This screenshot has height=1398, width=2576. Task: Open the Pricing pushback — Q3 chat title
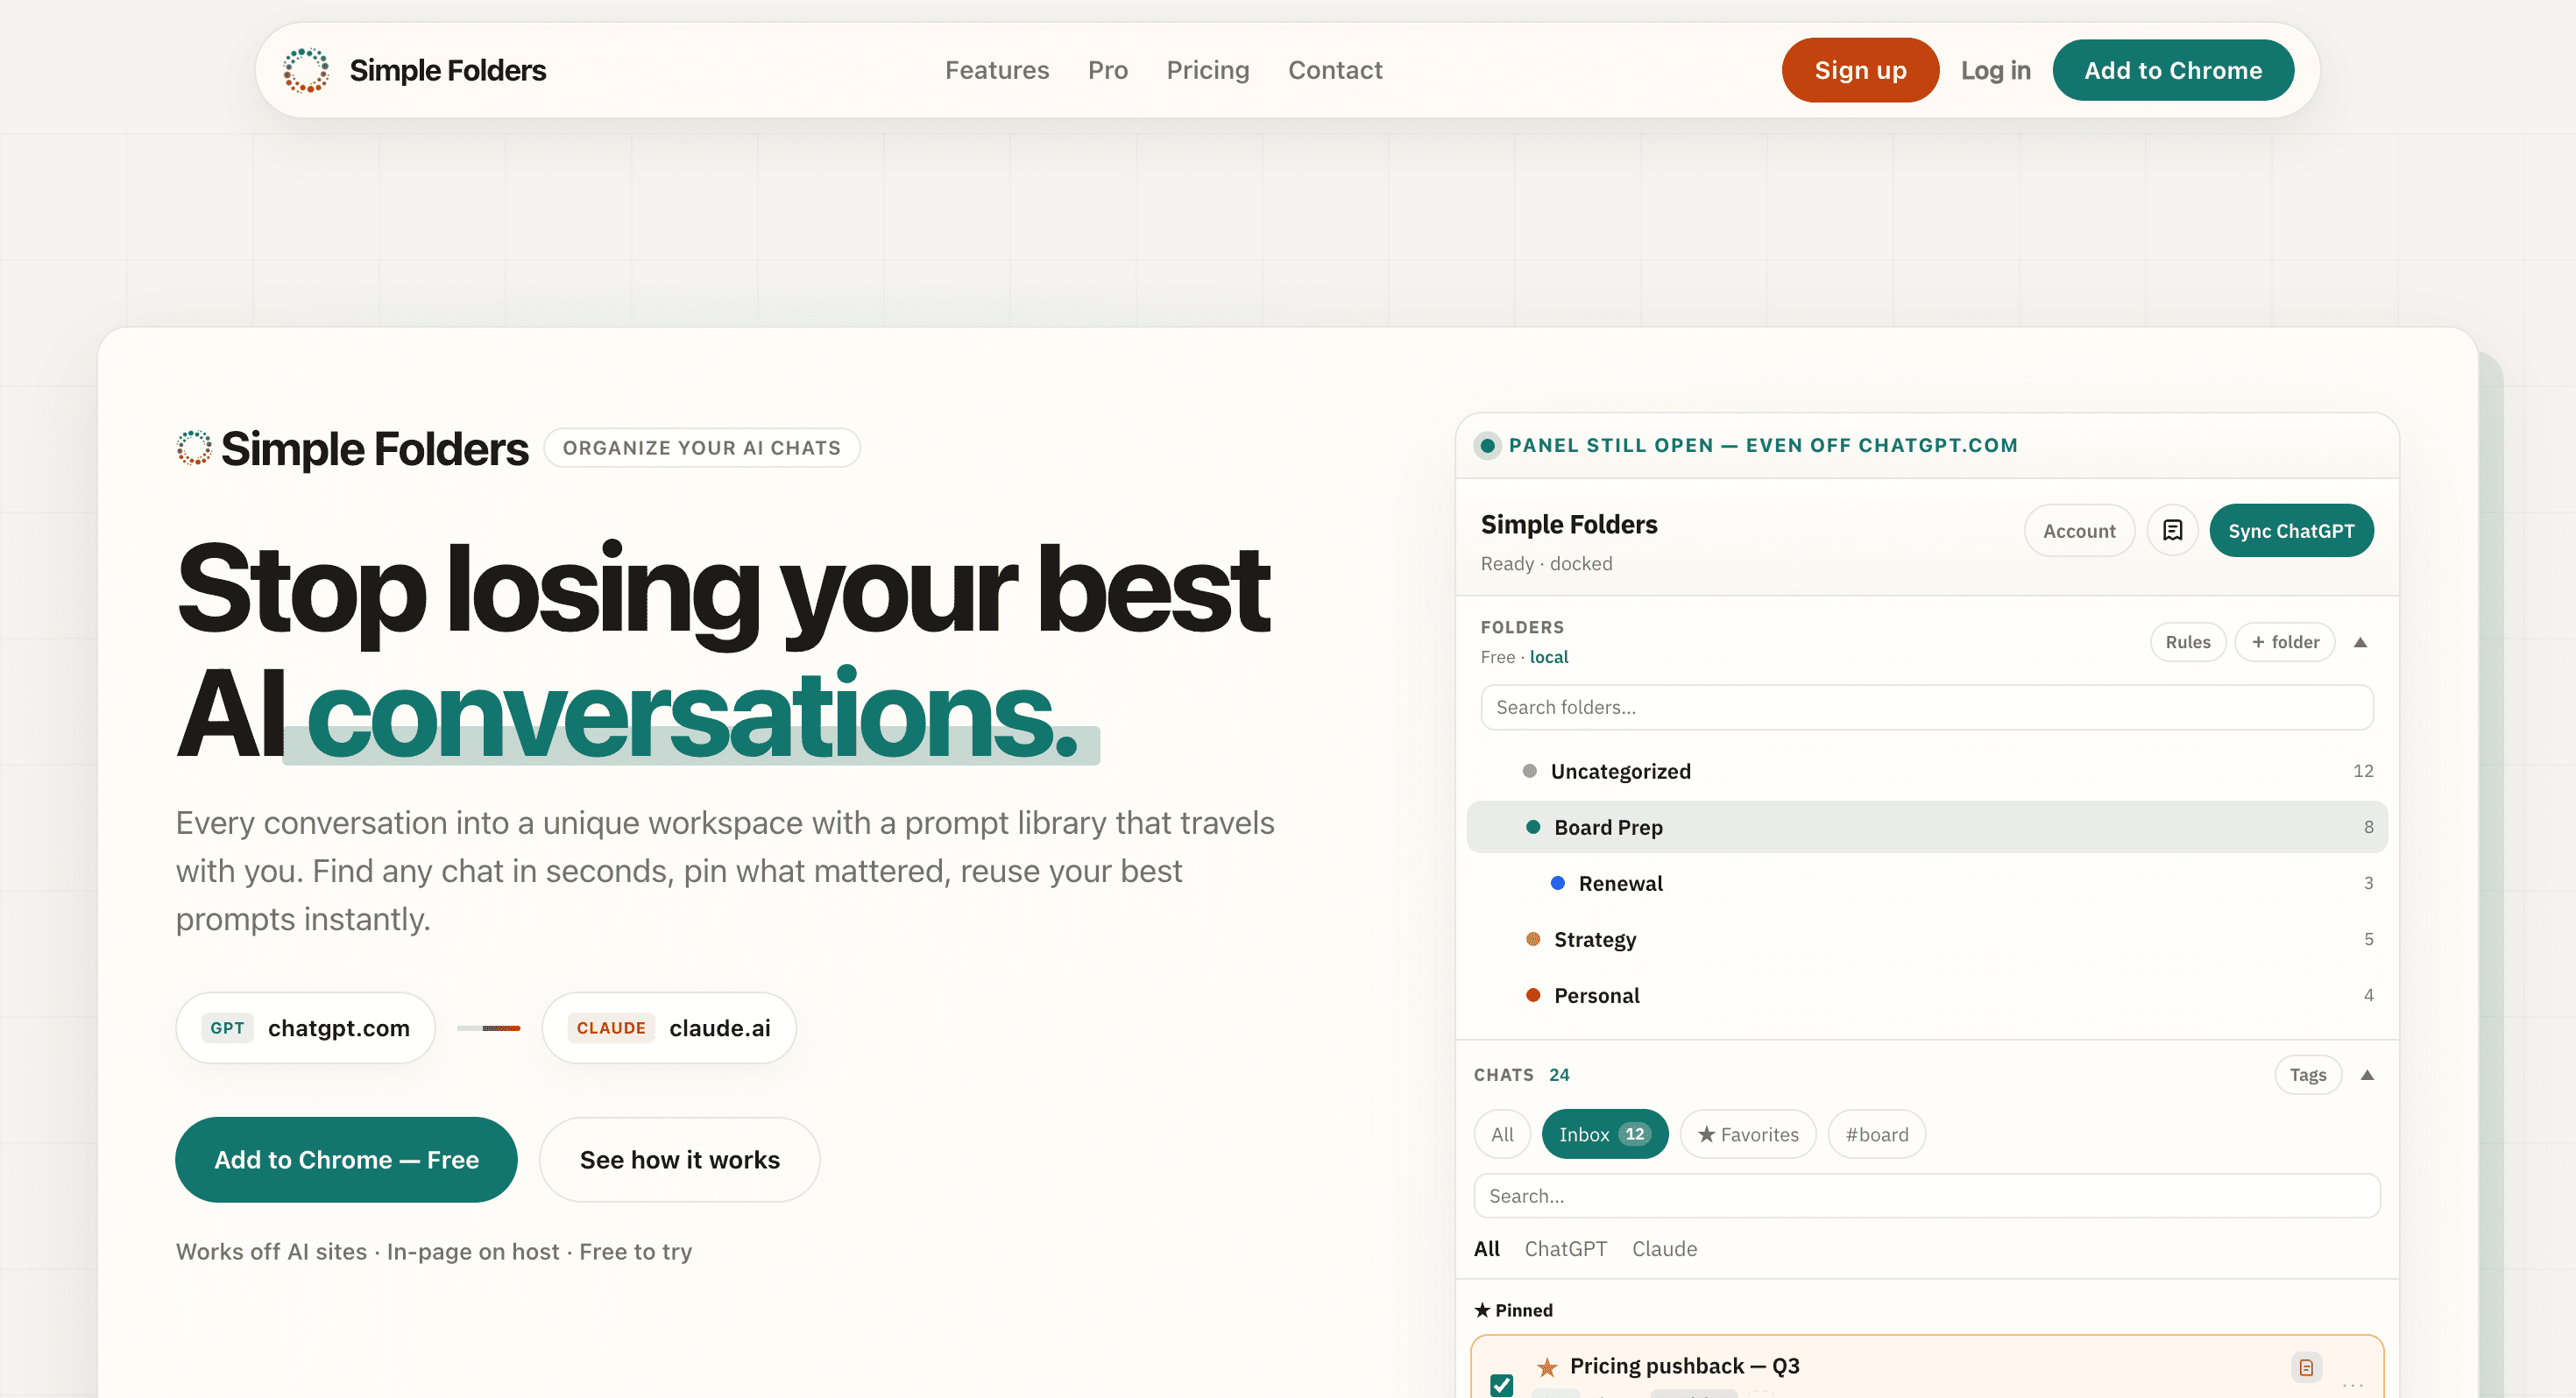(1684, 1366)
